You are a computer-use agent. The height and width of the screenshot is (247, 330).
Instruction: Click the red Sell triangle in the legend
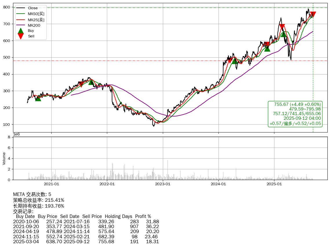click(21, 36)
